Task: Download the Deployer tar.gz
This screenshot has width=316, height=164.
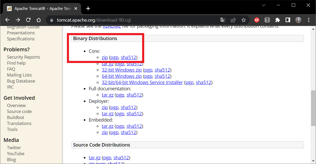Action: pos(108,114)
